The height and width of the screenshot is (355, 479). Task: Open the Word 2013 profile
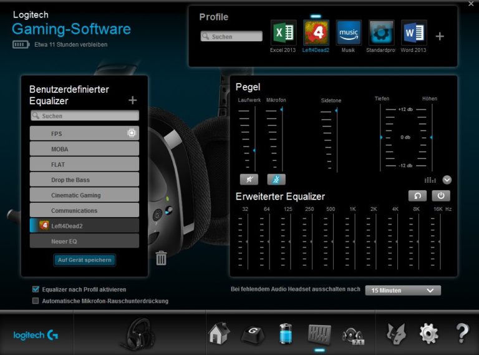(x=414, y=32)
